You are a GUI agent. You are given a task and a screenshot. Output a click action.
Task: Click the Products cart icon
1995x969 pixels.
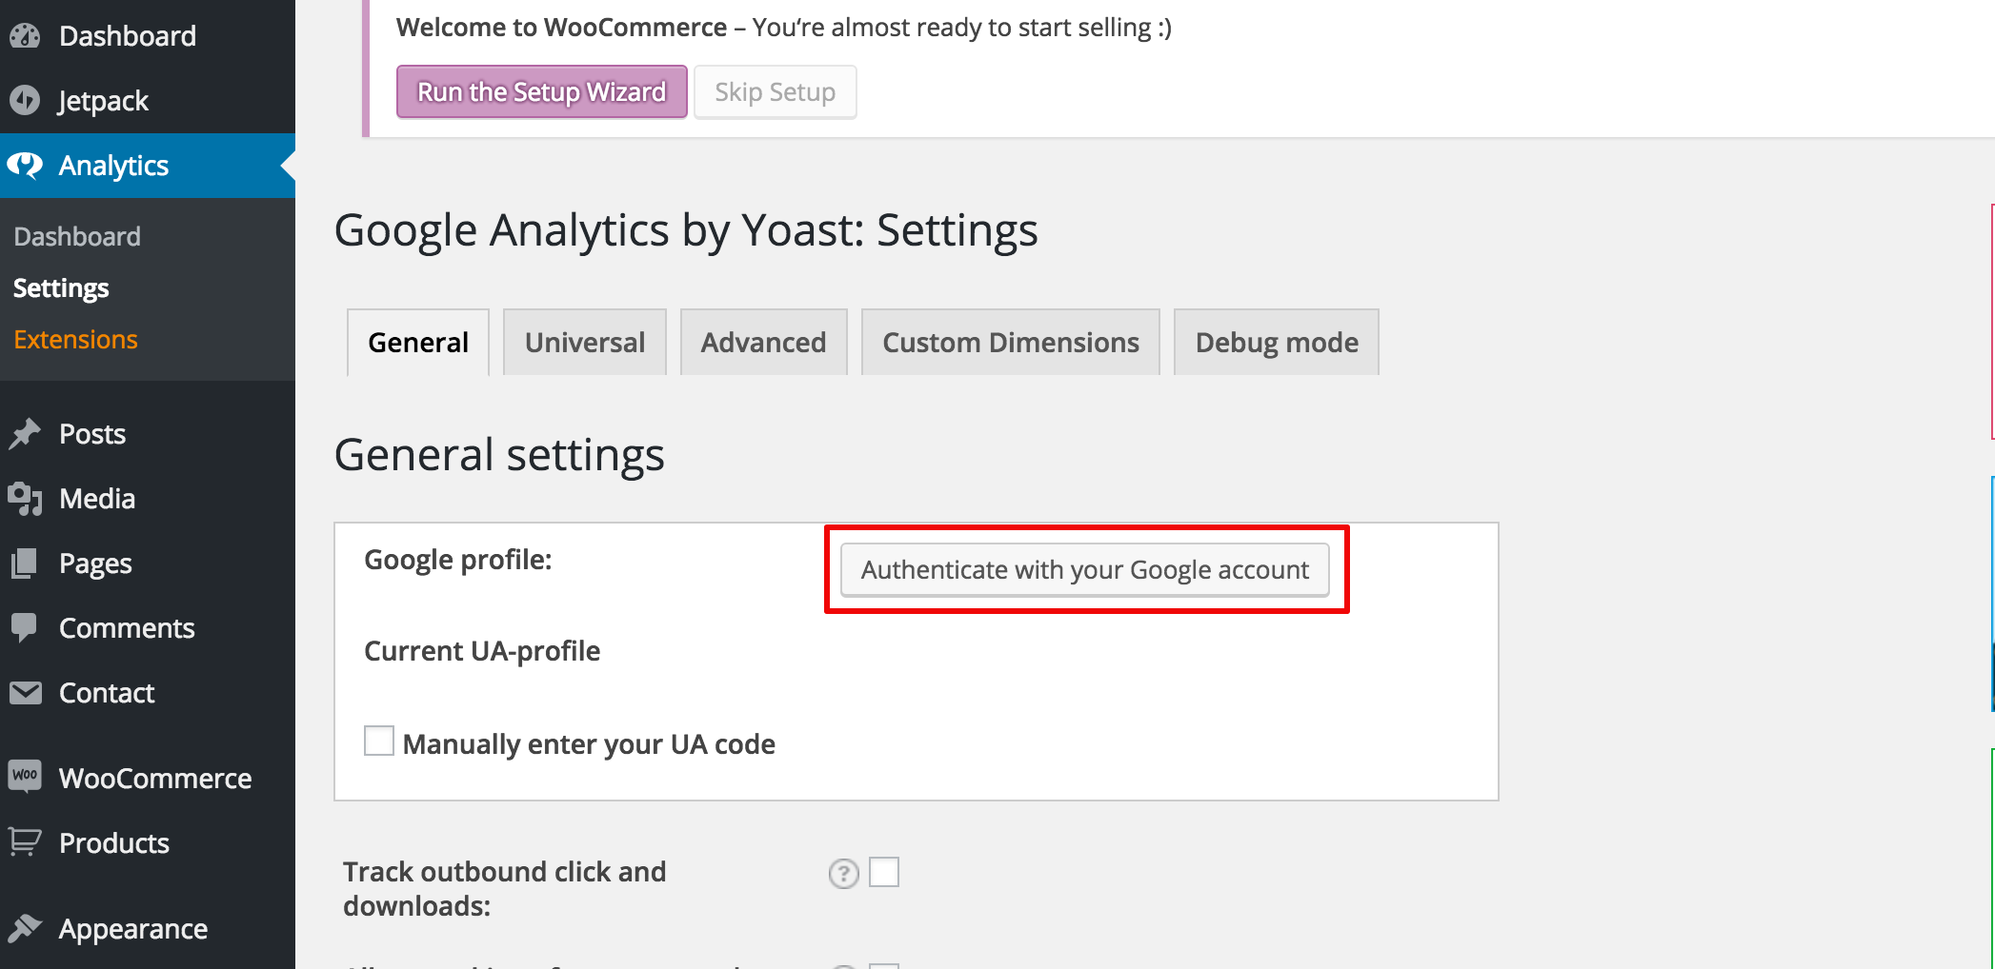pos(26,842)
